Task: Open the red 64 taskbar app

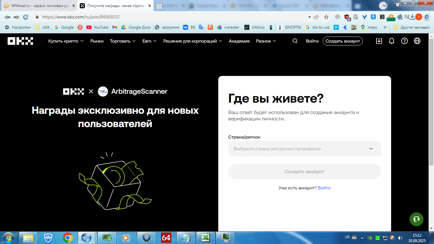Action: click(166, 238)
